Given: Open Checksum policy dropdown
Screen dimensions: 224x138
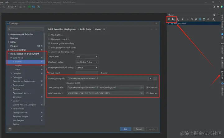Looking at the screenshot, I should click(x=87, y=62).
